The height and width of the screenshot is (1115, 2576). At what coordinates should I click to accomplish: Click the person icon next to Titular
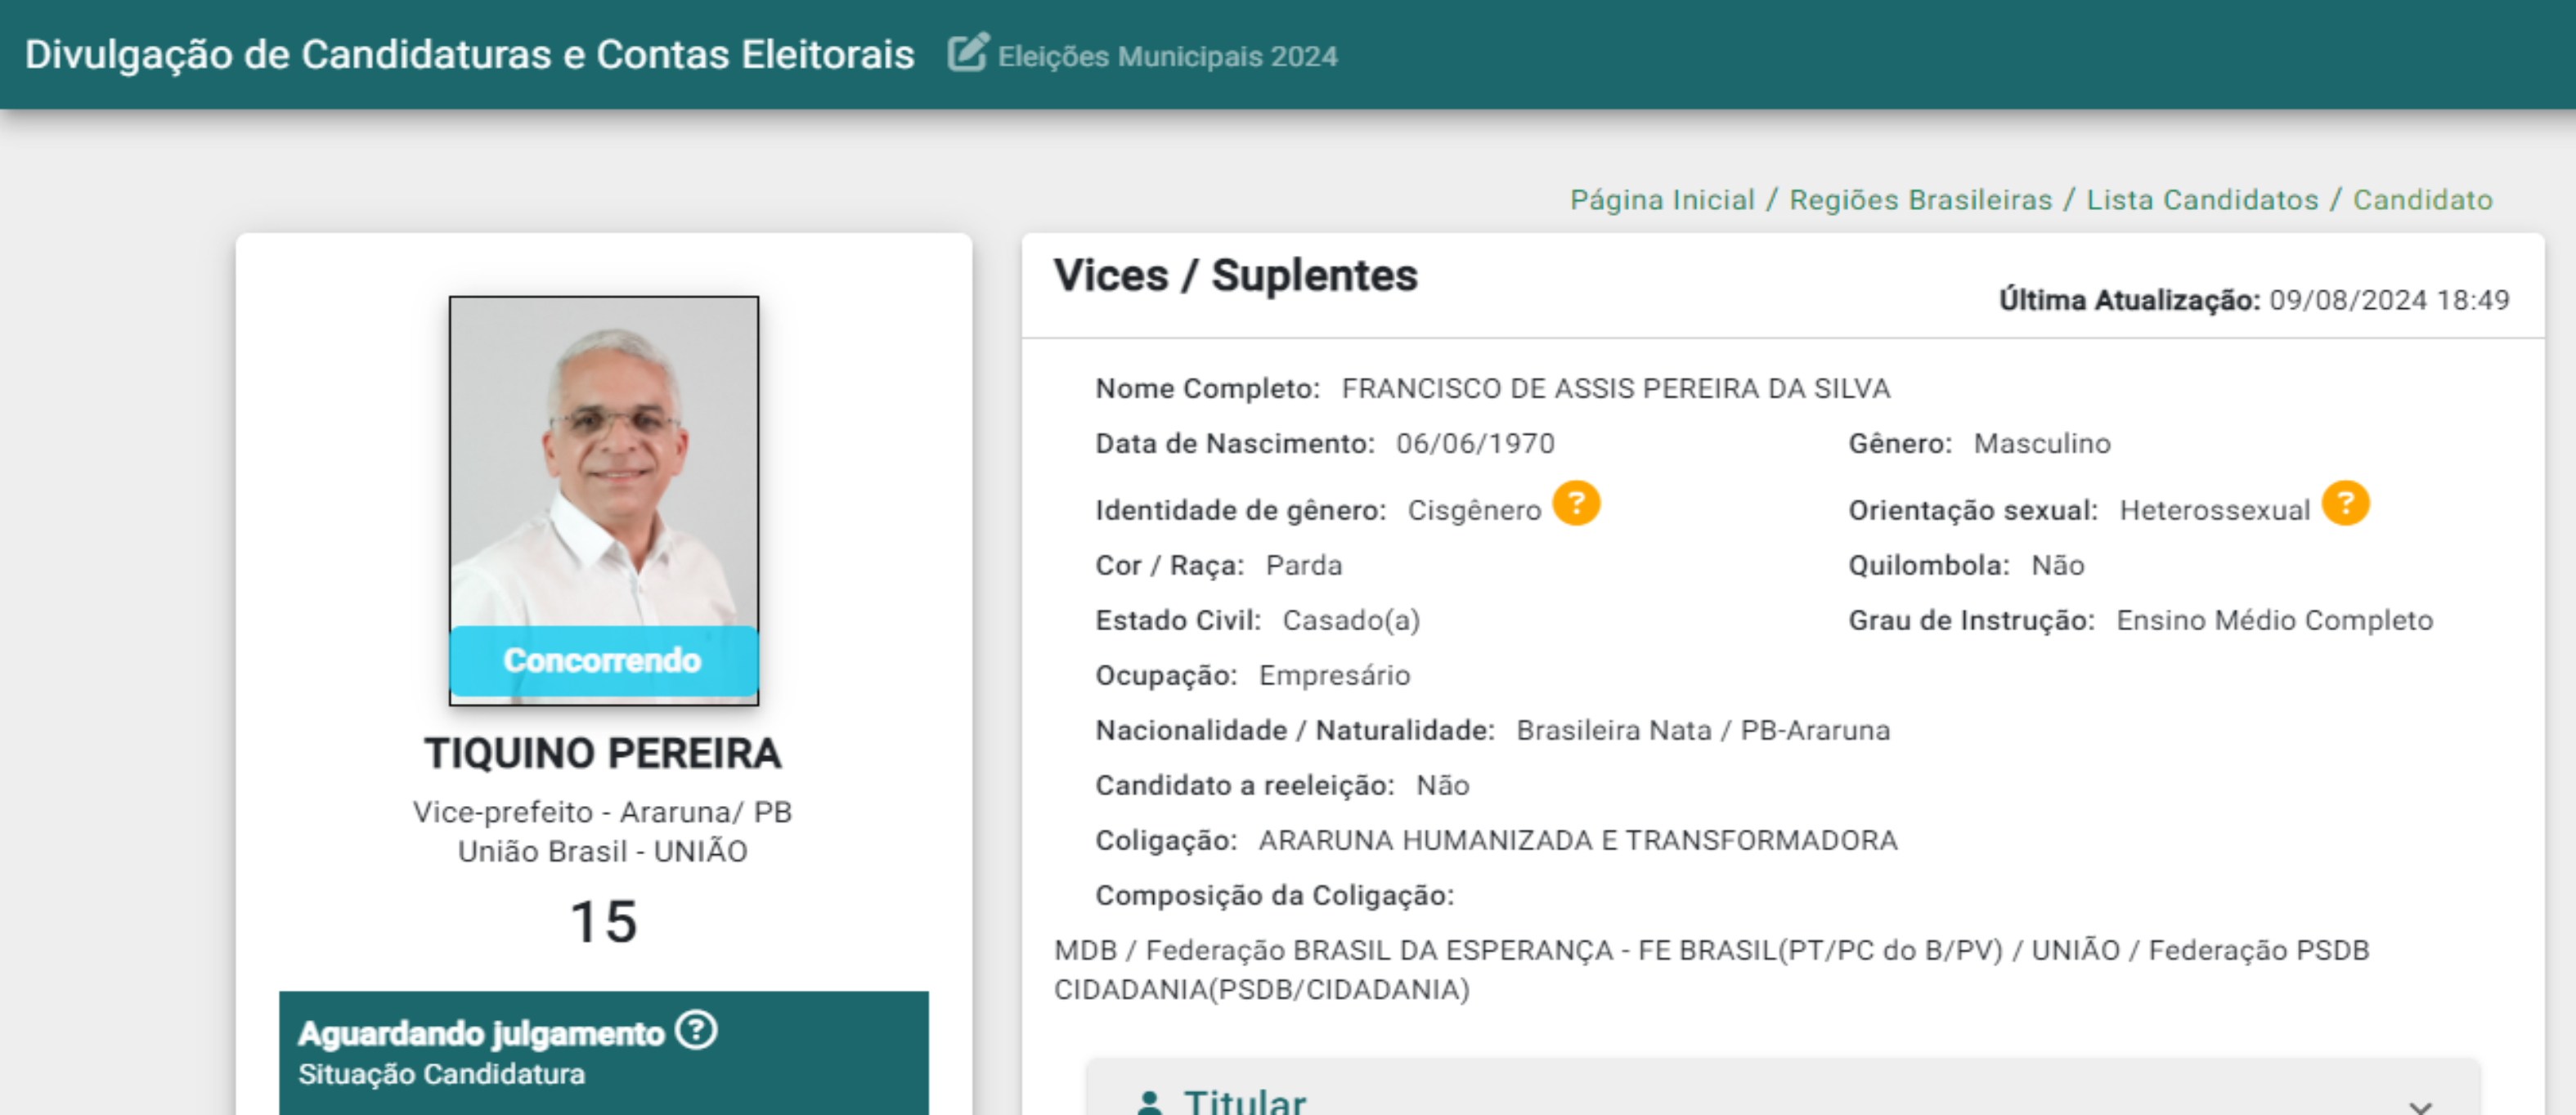click(1150, 1102)
